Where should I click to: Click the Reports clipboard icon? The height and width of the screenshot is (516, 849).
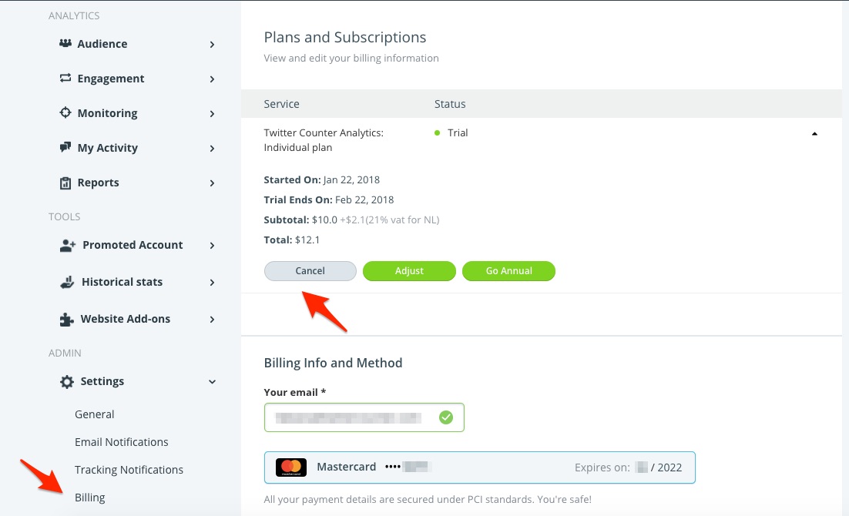click(65, 183)
